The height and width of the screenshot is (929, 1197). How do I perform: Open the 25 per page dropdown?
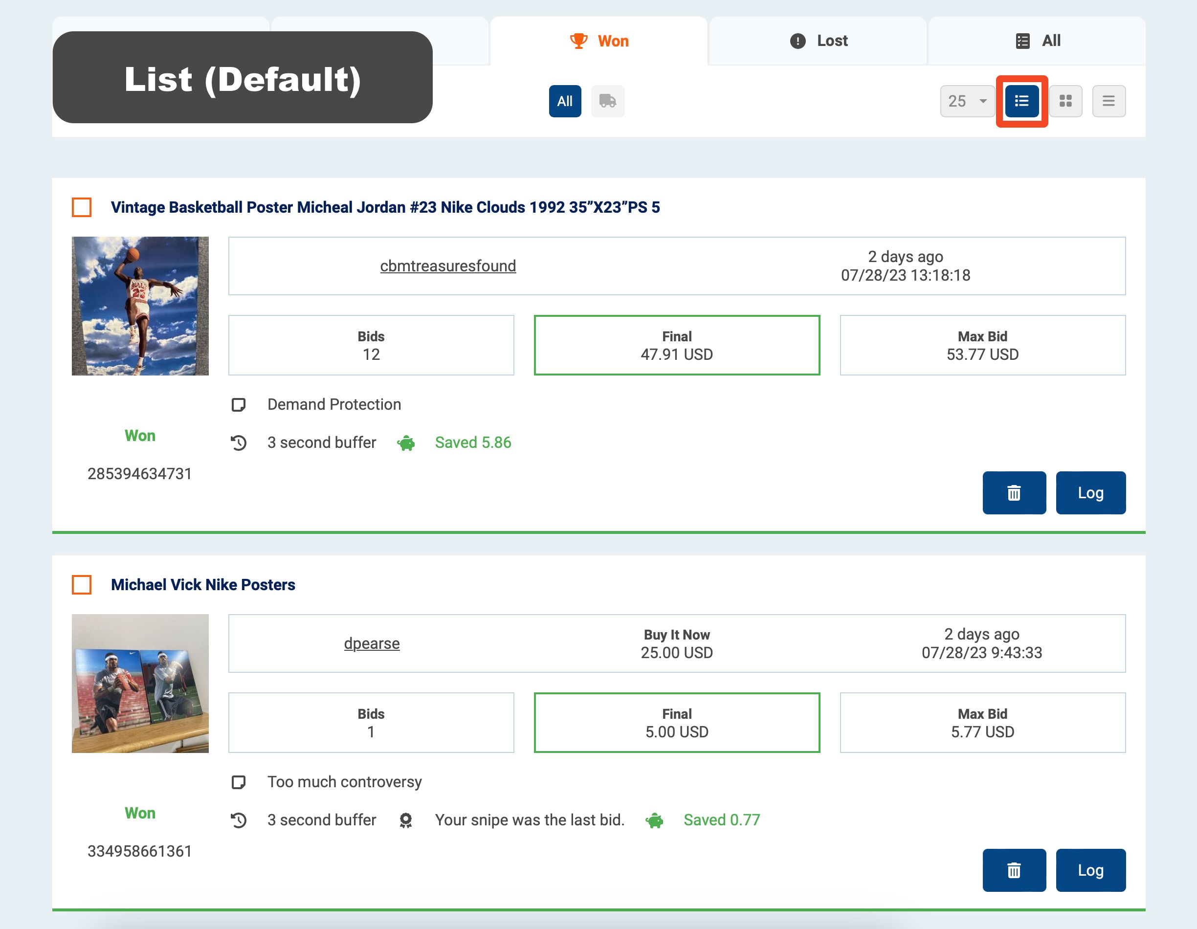click(x=967, y=101)
